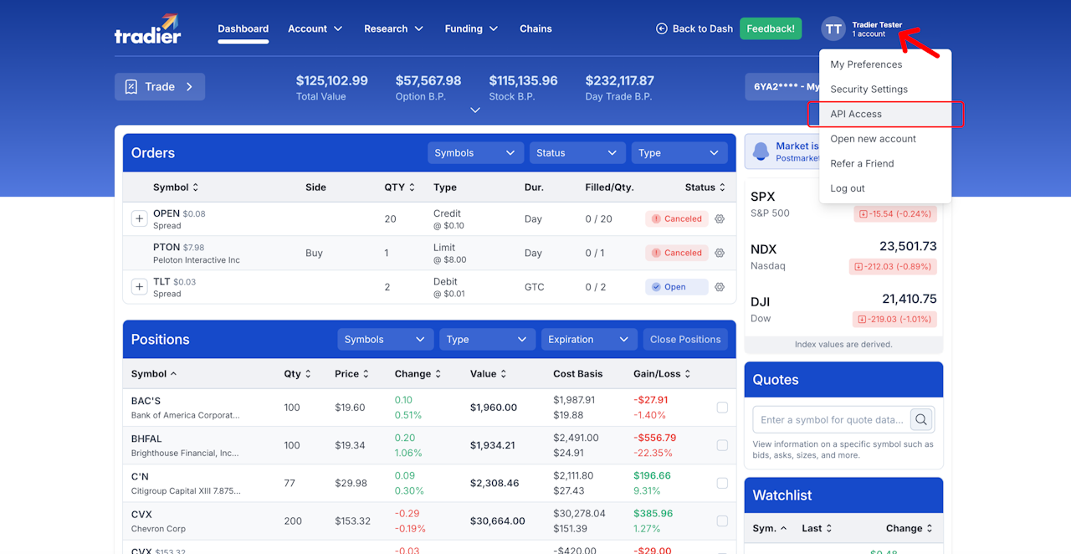
Task: Click the Back to Dash arrow icon
Action: coord(662,28)
